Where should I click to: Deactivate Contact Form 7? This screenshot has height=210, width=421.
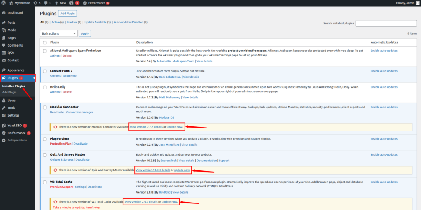70,76
